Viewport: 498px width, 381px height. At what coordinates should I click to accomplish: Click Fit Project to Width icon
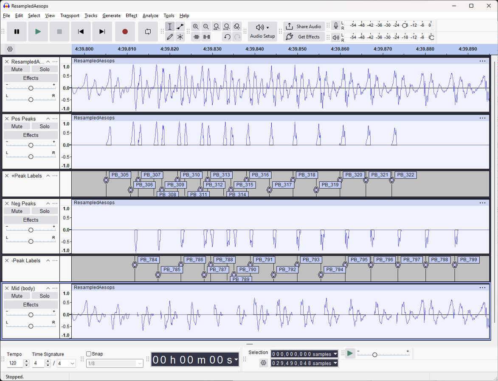[x=227, y=26]
